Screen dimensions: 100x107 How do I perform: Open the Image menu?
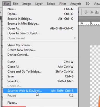27,4
